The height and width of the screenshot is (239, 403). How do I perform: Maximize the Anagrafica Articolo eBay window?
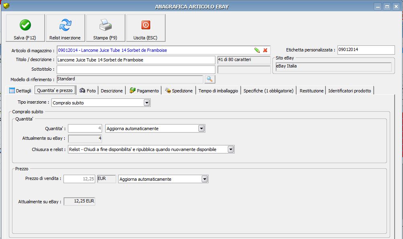click(387, 7)
